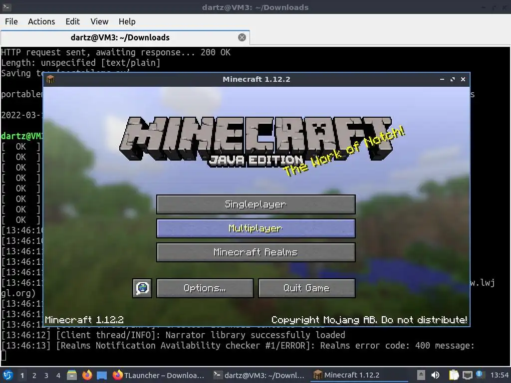
Task: Switch to workspace 2
Action: pyautogui.click(x=34, y=376)
